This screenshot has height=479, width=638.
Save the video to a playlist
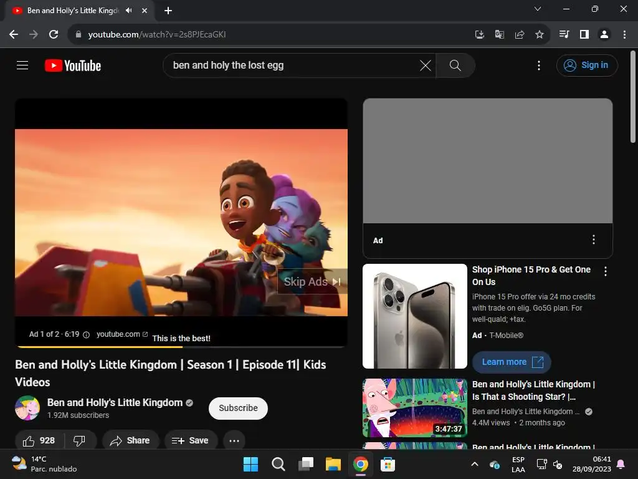(x=191, y=440)
